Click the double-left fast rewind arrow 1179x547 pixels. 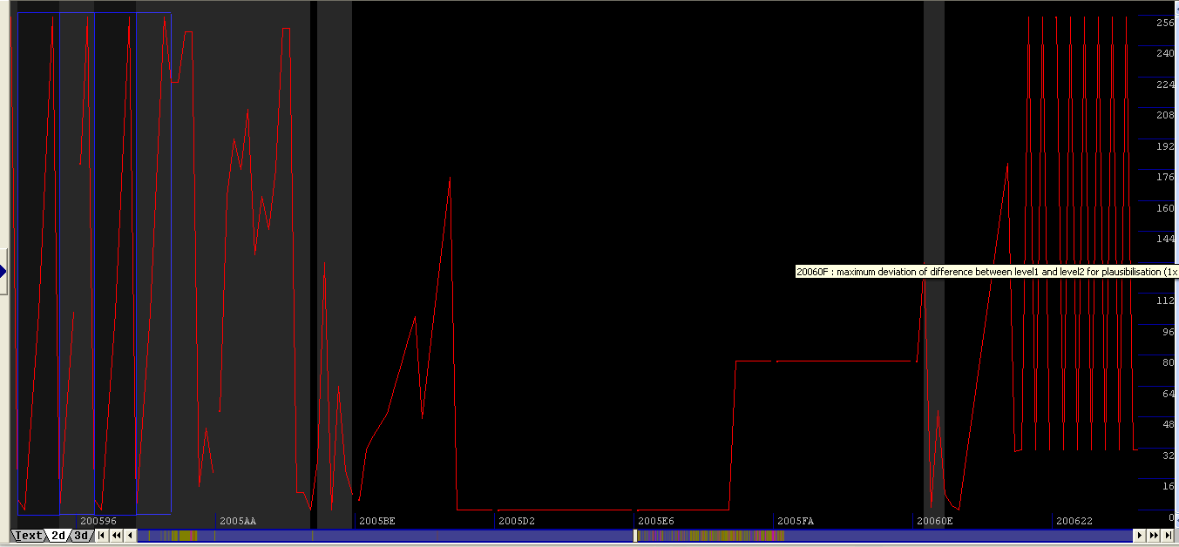116,536
